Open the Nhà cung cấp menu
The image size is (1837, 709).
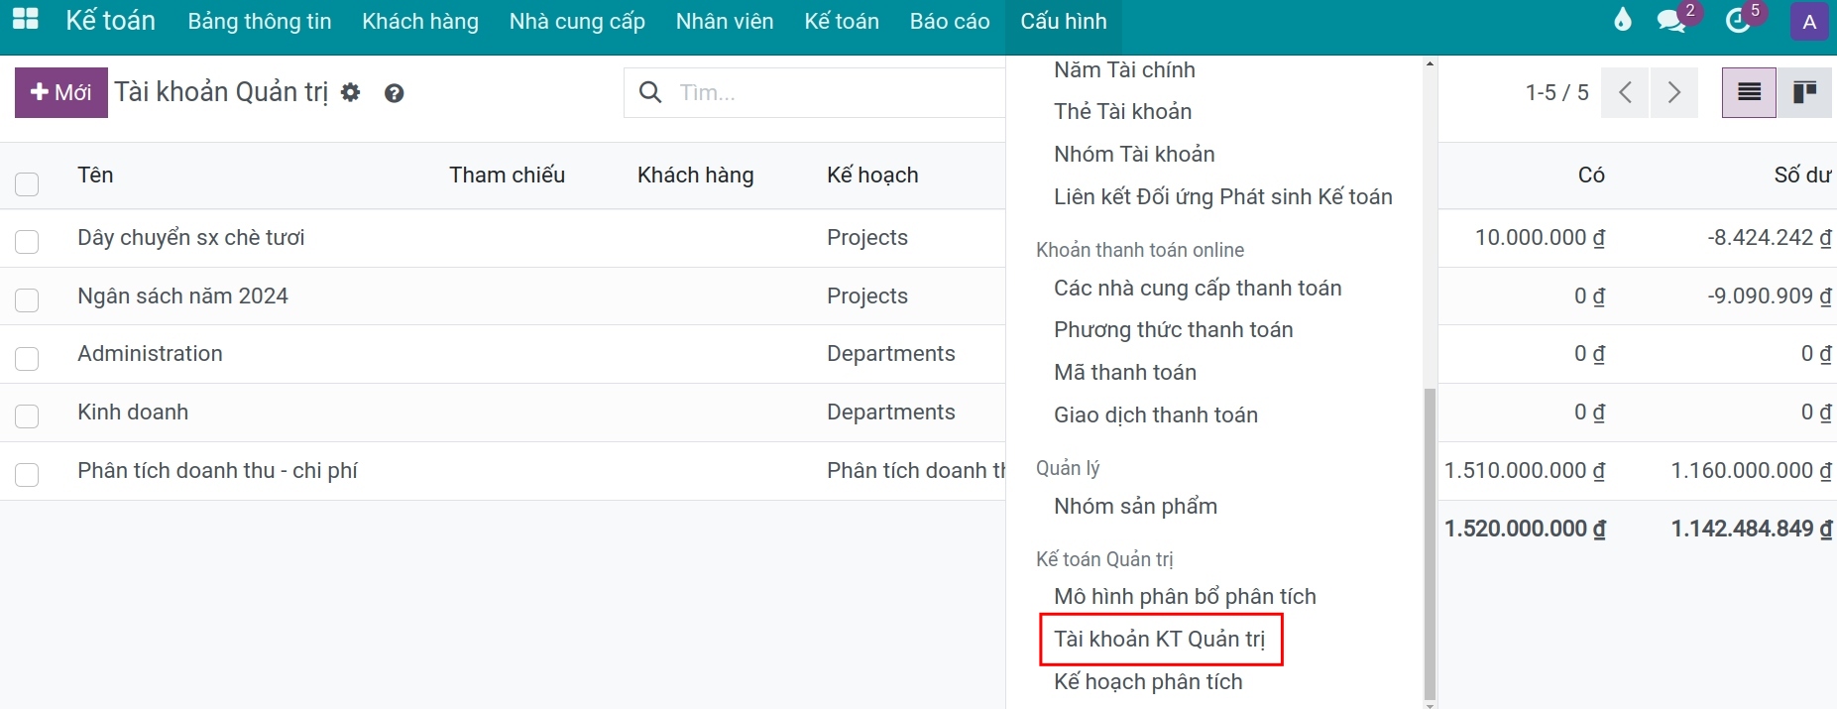577,21
